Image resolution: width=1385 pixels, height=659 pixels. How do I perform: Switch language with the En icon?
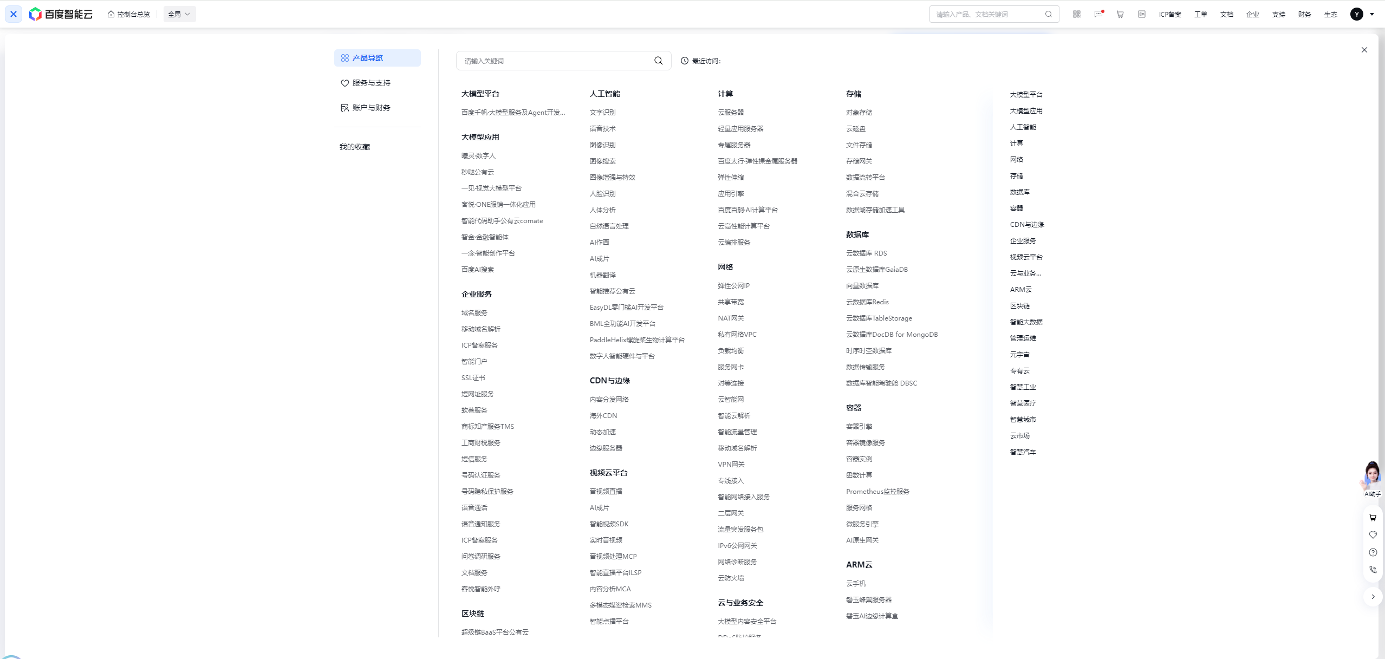pyautogui.click(x=1142, y=14)
